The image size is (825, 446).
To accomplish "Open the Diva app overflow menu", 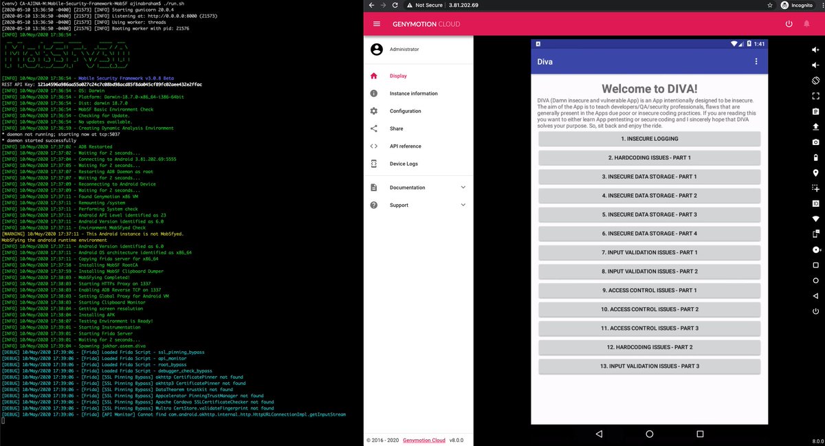I will coord(756,62).
